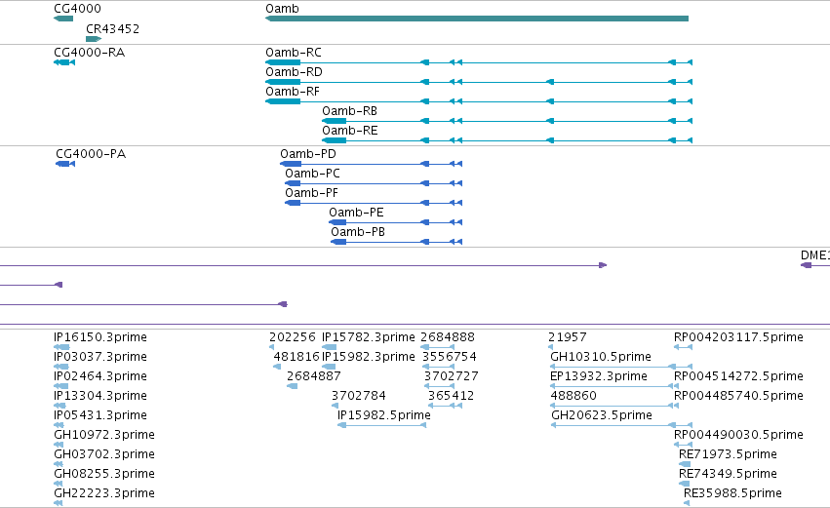Viewport: 830px width, 508px height.
Task: Click the 3702727 feature label
Action: point(451,376)
